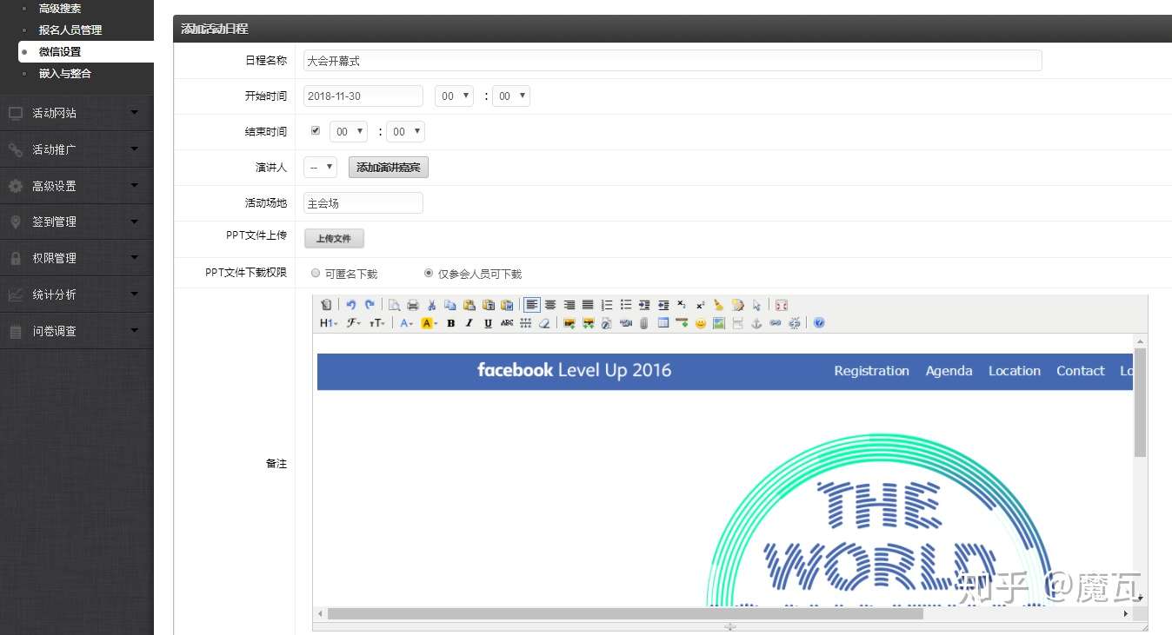Insert a single image into editor
Screen dimensions: 1172x635
[569, 323]
